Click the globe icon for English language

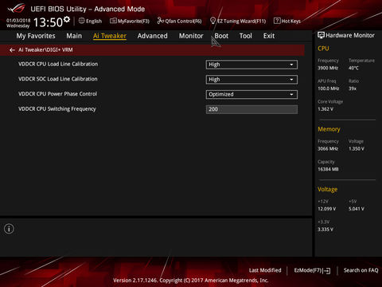tap(82, 21)
